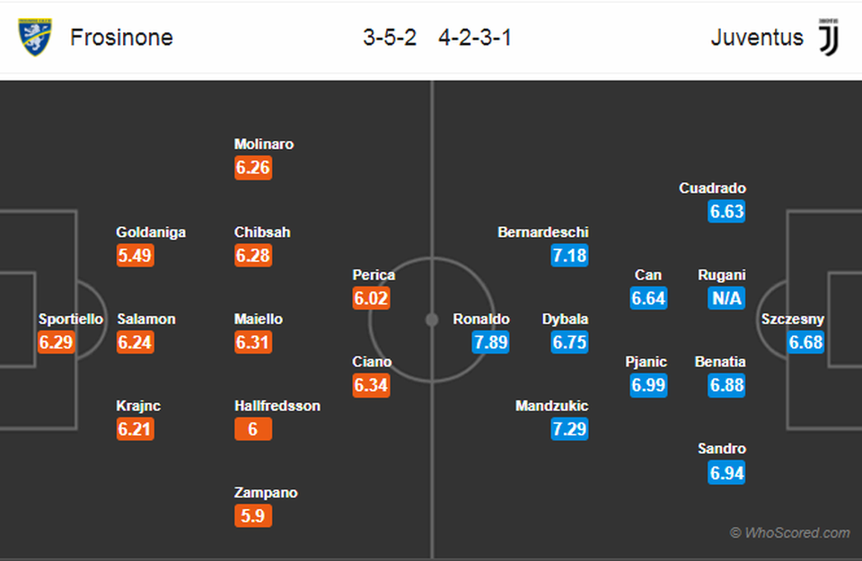Select the Dybala player name
862x561 pixels.
[x=565, y=320]
